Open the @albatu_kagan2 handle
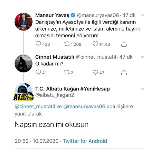161x161 pixels. click(x=55, y=95)
